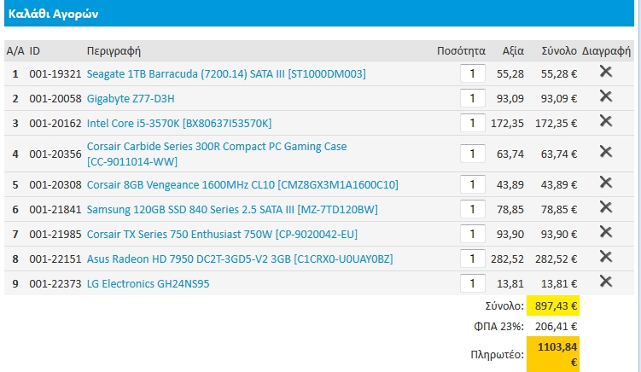This screenshot has width=641, height=372.
Task: Click the Αξία column header
Action: (x=513, y=51)
